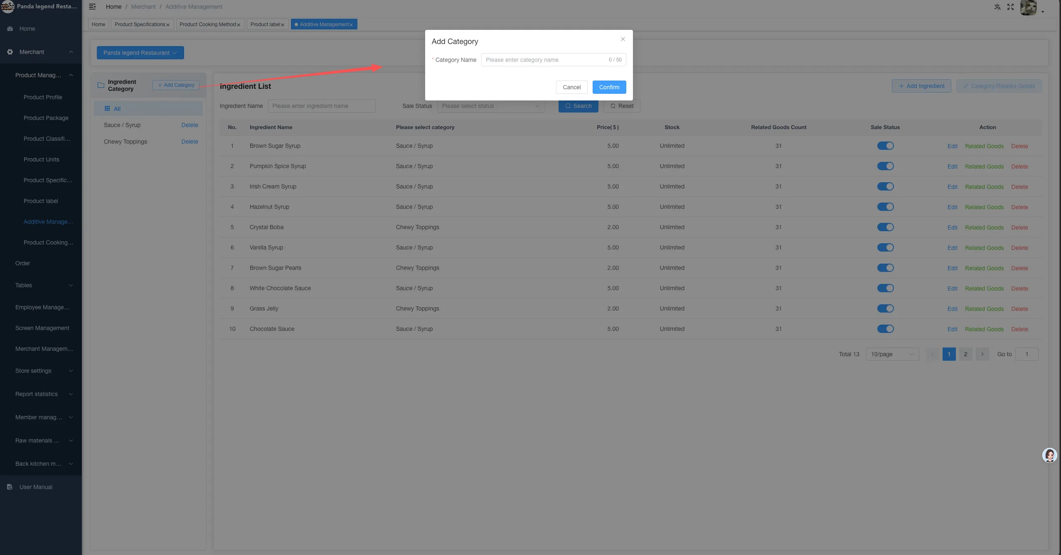The width and height of the screenshot is (1061, 555).
Task: Edit the Chocolate Sauce ingredient
Action: coord(952,329)
